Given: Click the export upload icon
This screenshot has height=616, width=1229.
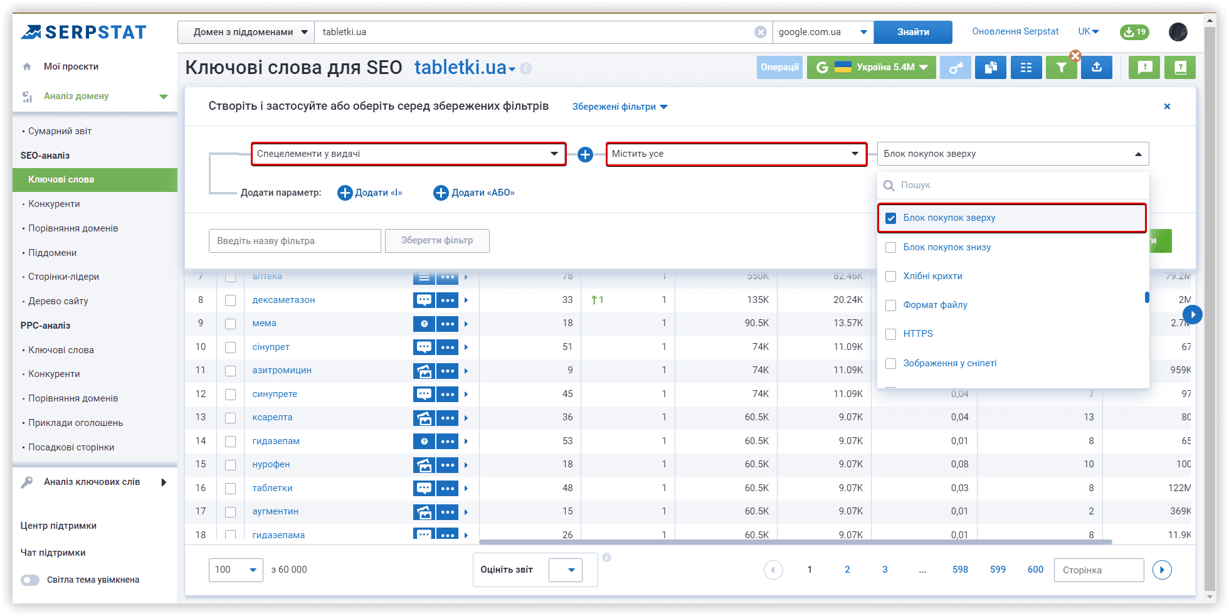Looking at the screenshot, I should pos(1097,67).
